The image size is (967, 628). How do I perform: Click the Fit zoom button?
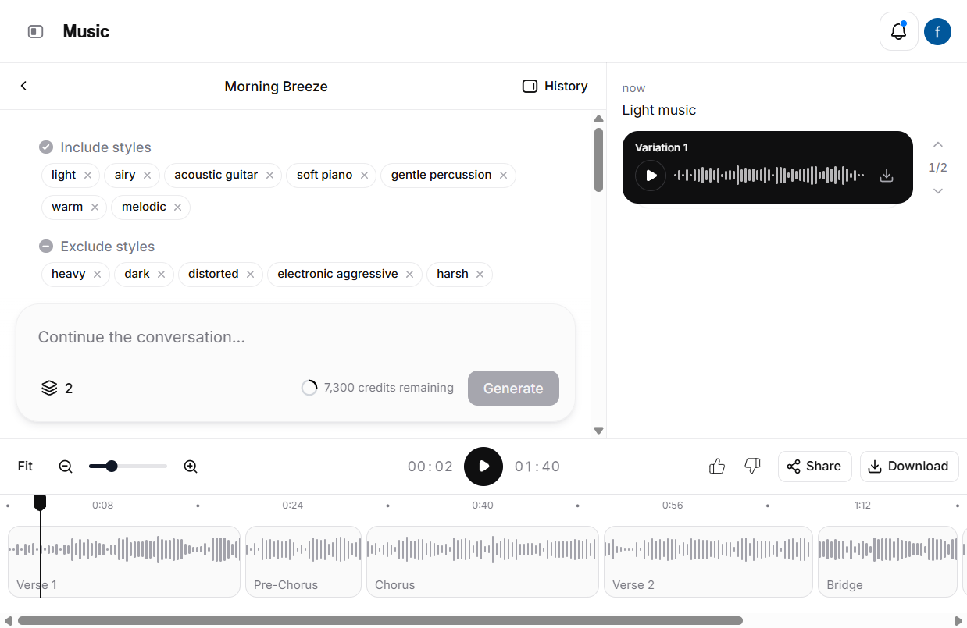tap(25, 467)
